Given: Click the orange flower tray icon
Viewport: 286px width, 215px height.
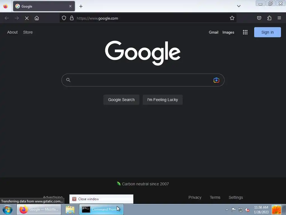Looking at the screenshot, I should (x=277, y=209).
